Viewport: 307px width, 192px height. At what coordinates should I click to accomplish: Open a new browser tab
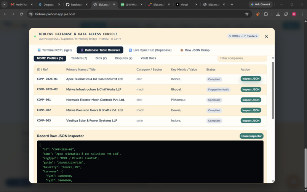[232, 5]
